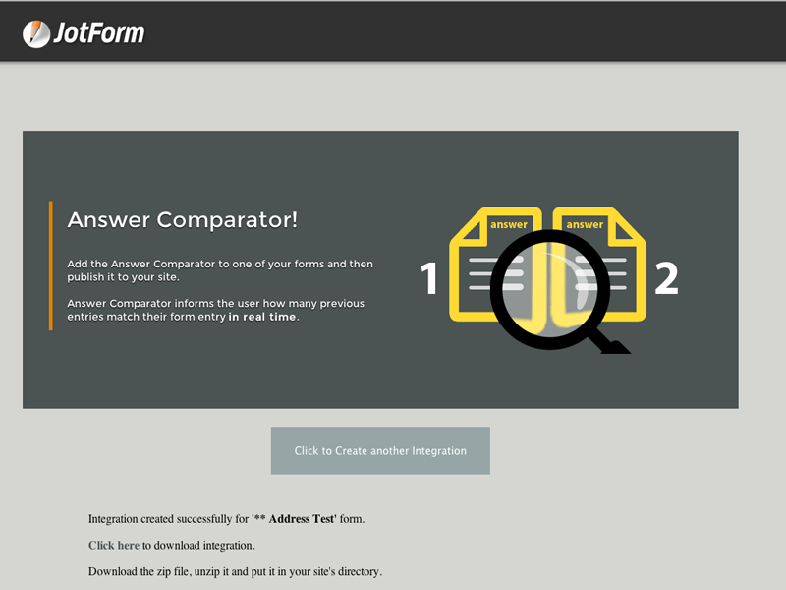The width and height of the screenshot is (786, 590).
Task: Click the zip file download instruction text
Action: (236, 571)
